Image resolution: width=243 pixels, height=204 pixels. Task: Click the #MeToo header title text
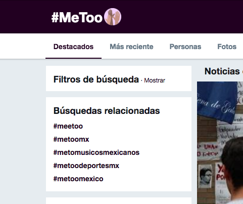point(77,18)
